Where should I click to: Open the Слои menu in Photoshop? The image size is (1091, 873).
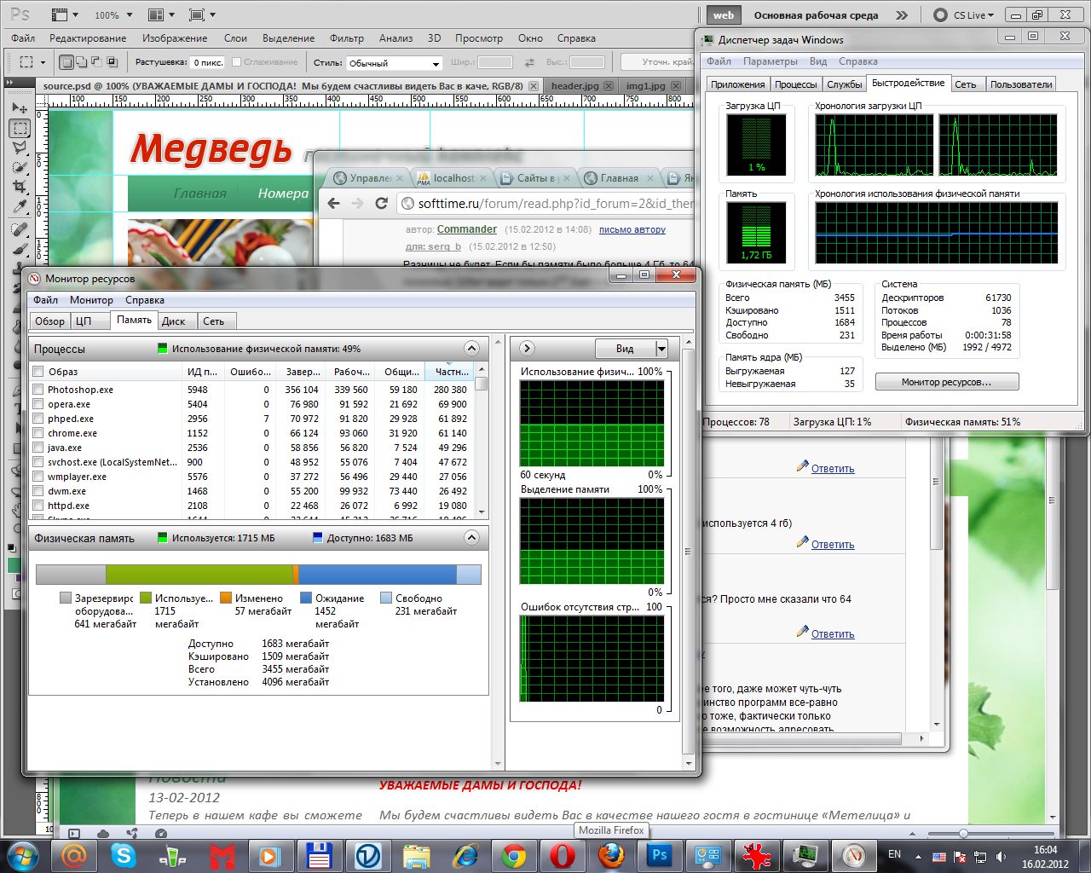point(235,38)
